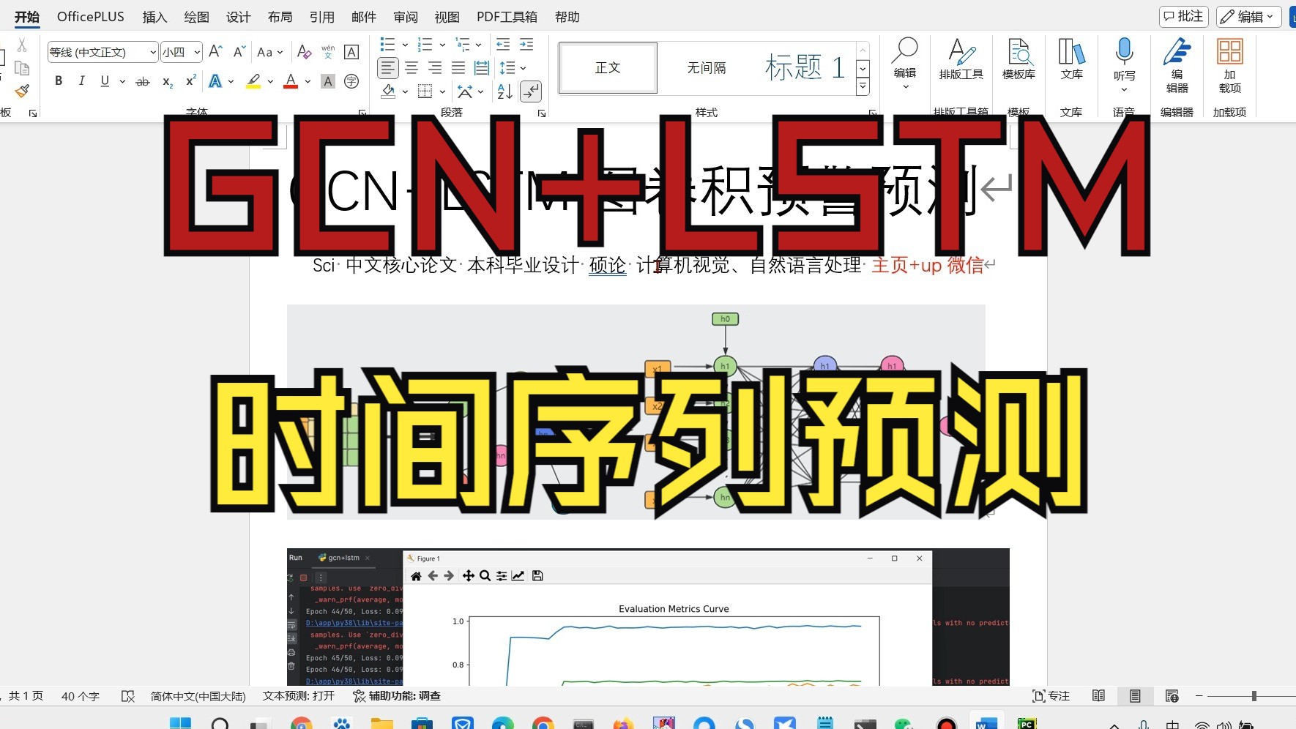Align text left

[388, 68]
